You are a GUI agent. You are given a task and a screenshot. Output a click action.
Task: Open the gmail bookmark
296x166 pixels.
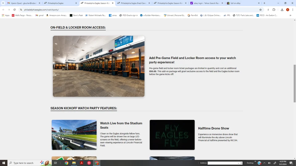(40, 15)
